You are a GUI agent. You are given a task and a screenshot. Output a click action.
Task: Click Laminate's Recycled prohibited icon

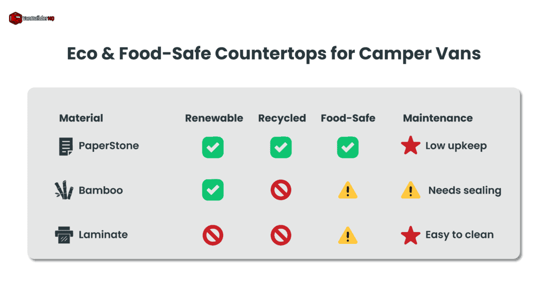coord(281,234)
